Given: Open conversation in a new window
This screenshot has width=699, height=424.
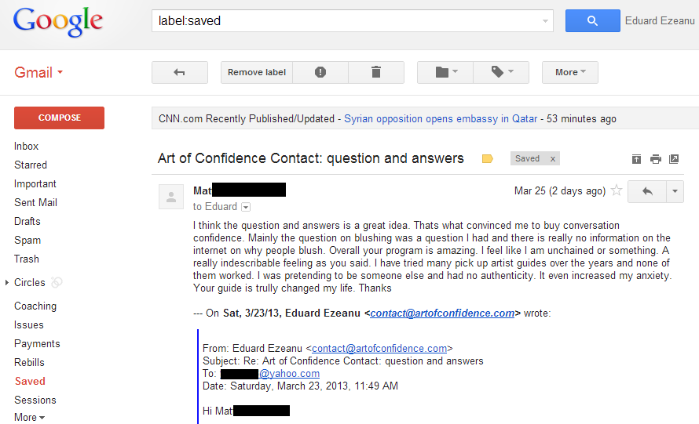Looking at the screenshot, I should point(674,159).
